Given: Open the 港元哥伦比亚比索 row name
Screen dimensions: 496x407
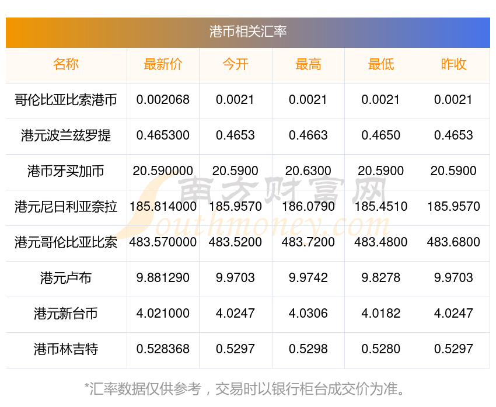Looking at the screenshot, I should click(x=66, y=242).
